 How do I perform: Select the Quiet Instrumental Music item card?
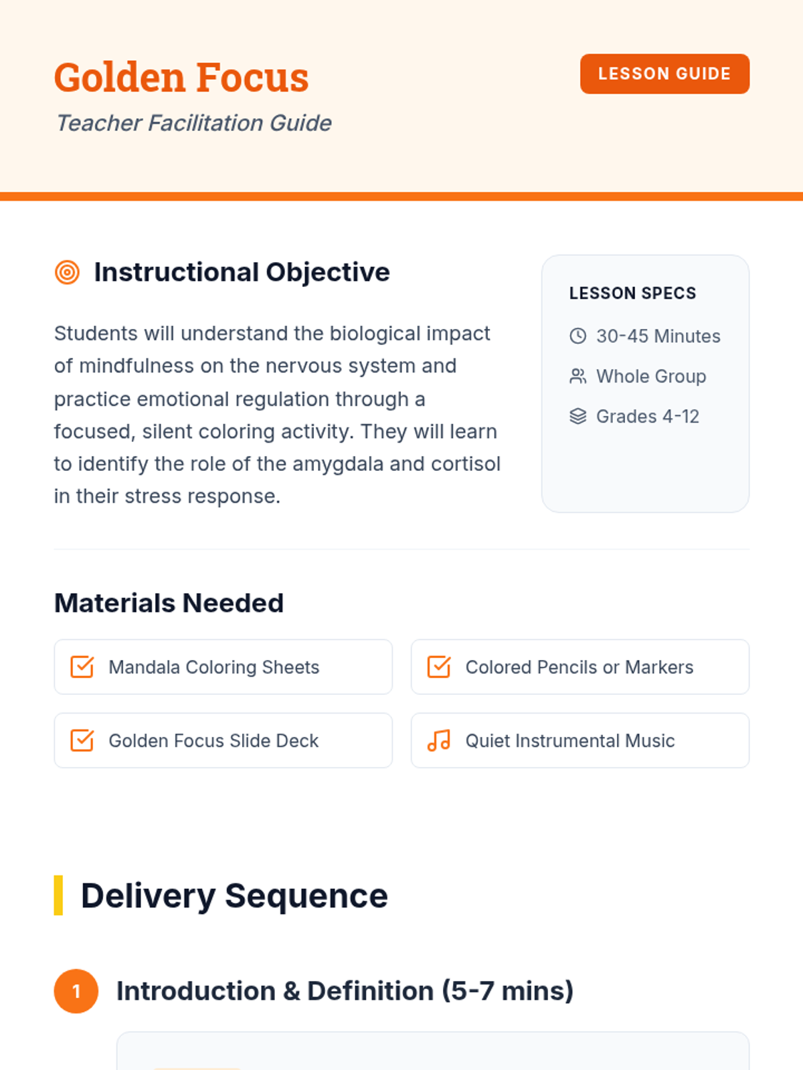coord(580,740)
